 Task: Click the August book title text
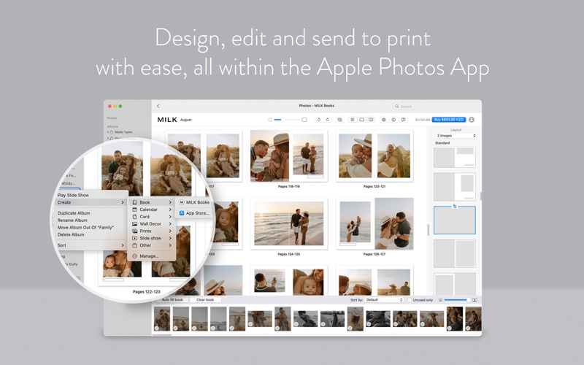186,120
